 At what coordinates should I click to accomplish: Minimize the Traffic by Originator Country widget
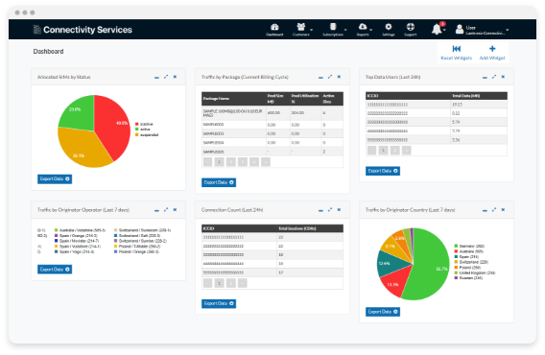pos(485,210)
